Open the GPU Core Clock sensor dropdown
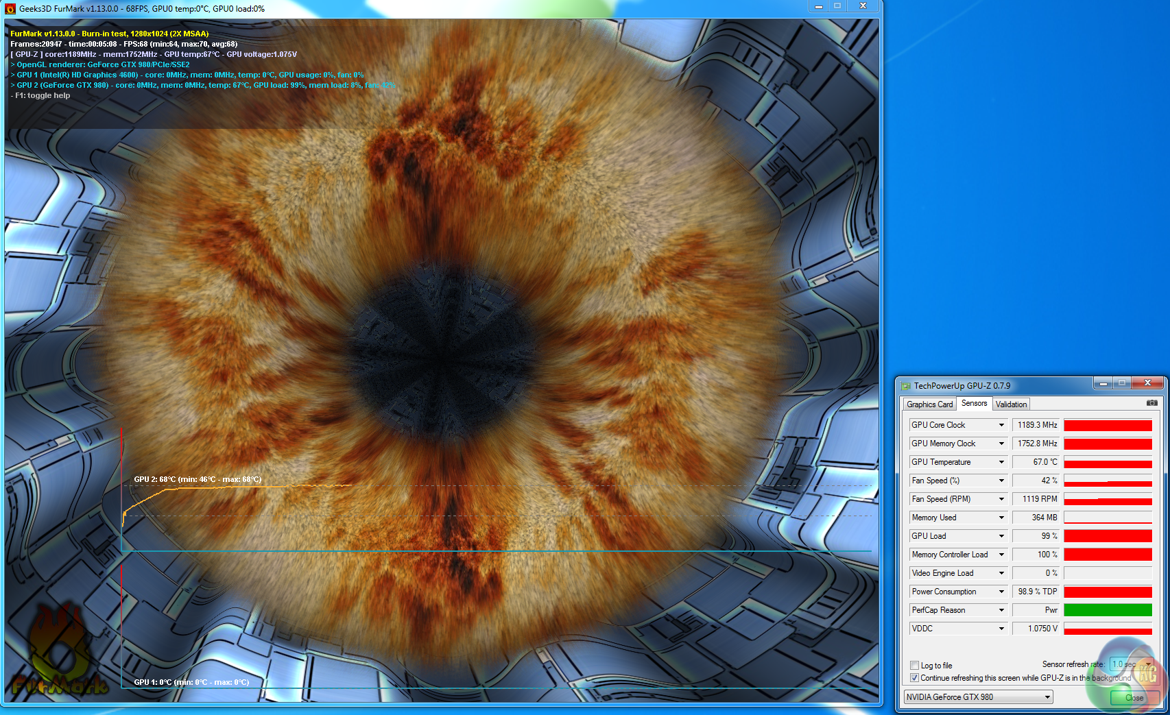 (1001, 425)
